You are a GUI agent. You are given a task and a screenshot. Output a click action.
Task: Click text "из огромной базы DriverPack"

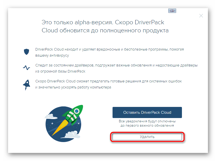coord(60,71)
